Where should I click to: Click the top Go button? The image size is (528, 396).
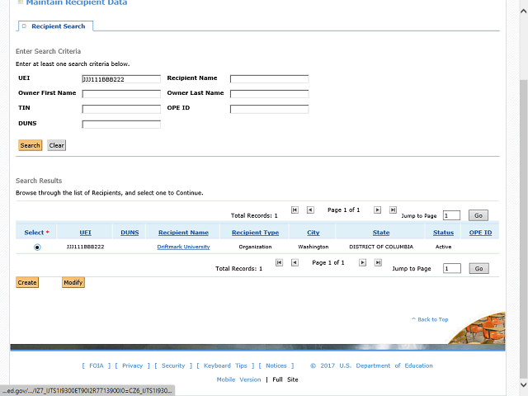coord(478,215)
